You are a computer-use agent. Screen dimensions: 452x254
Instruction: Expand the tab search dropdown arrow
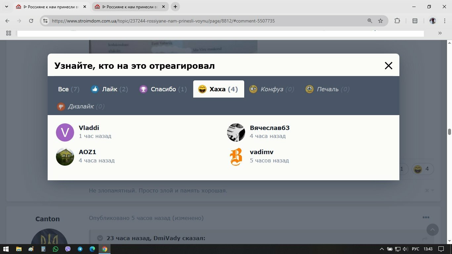pos(6,7)
